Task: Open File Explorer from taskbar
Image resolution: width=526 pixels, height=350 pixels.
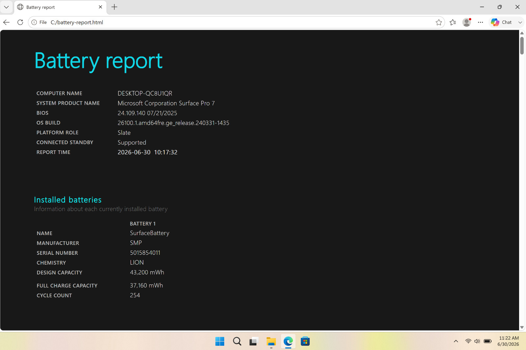Action: [271, 341]
